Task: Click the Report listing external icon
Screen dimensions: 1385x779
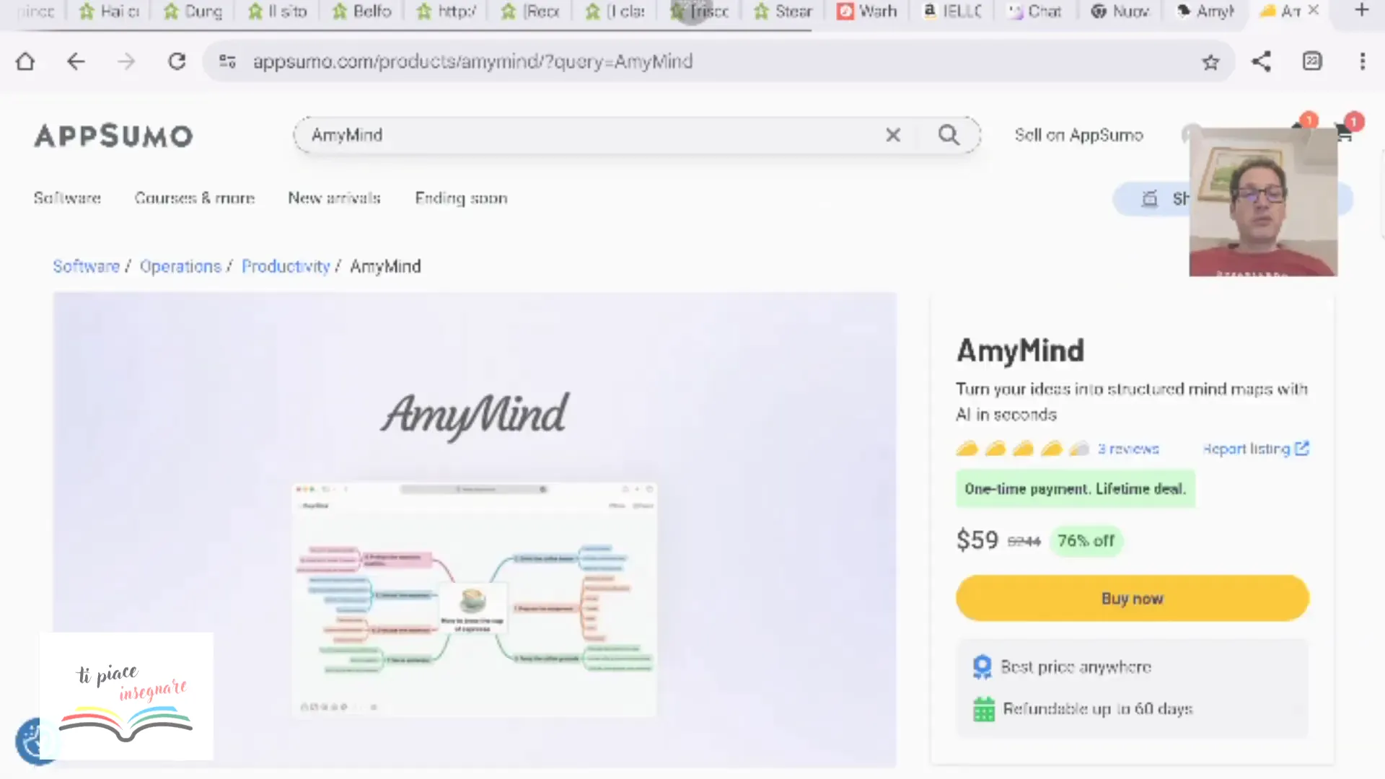Action: point(1301,449)
